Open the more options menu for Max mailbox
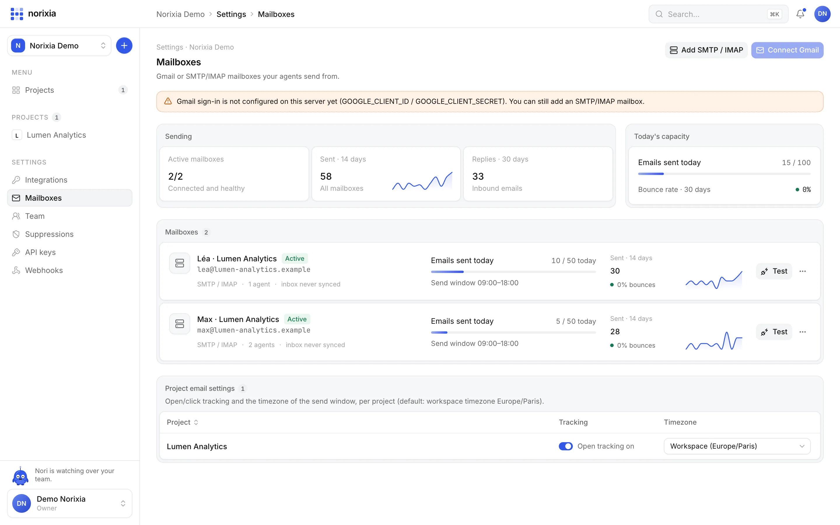 pos(802,332)
